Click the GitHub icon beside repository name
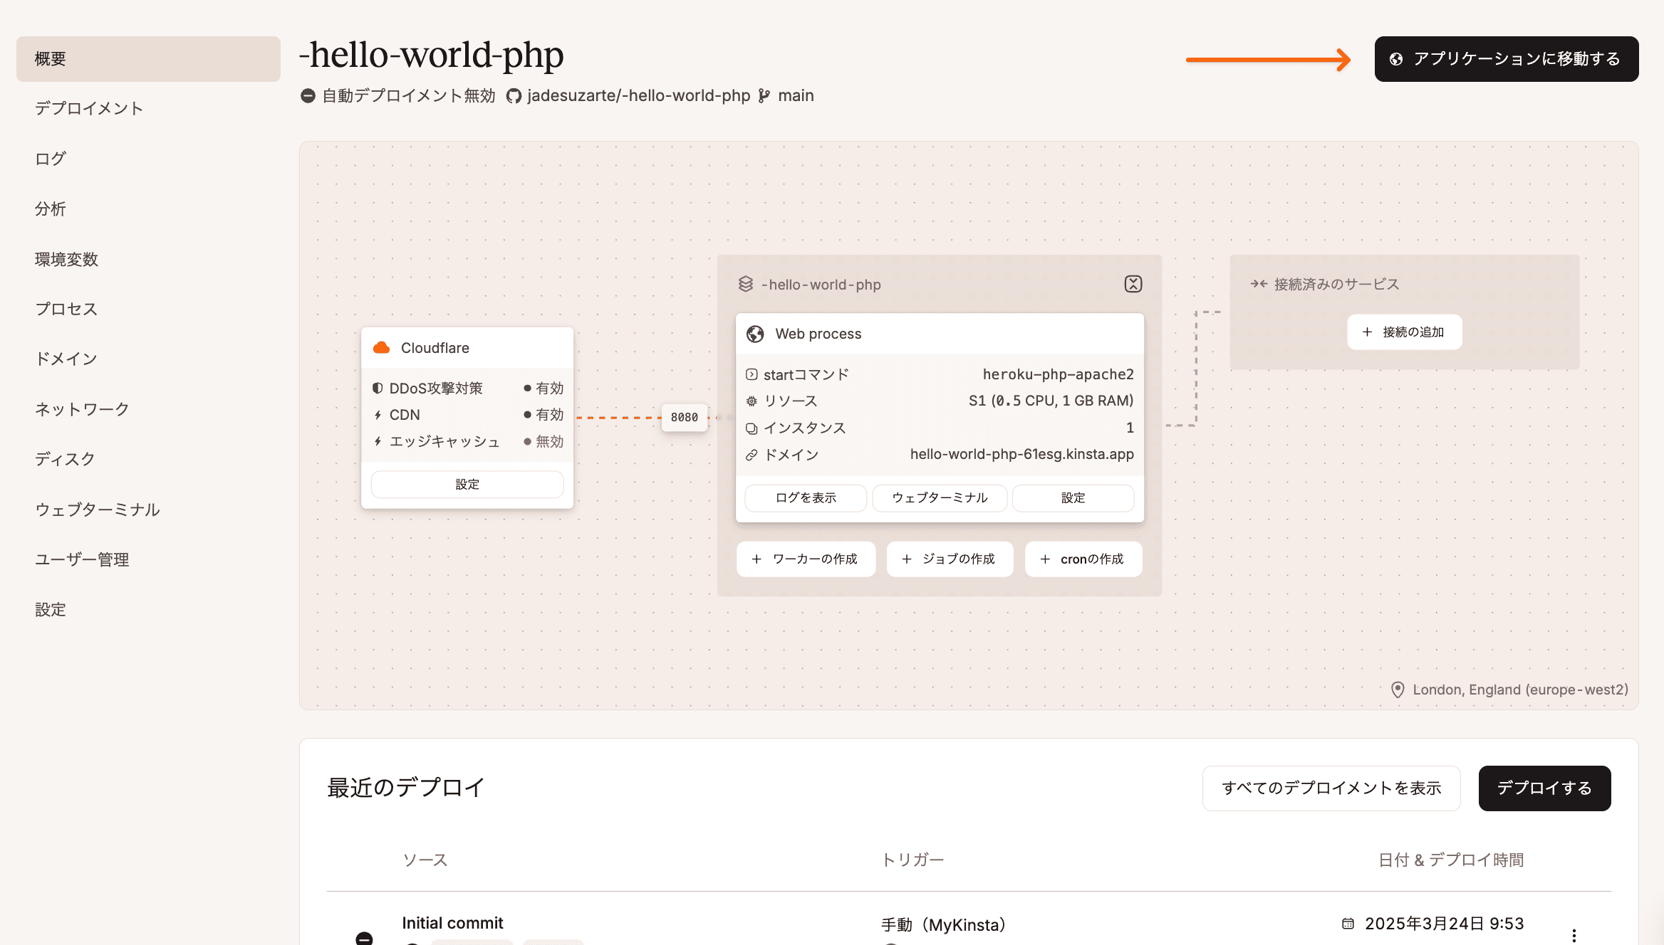Screen dimensions: 1664x945 [x=514, y=95]
